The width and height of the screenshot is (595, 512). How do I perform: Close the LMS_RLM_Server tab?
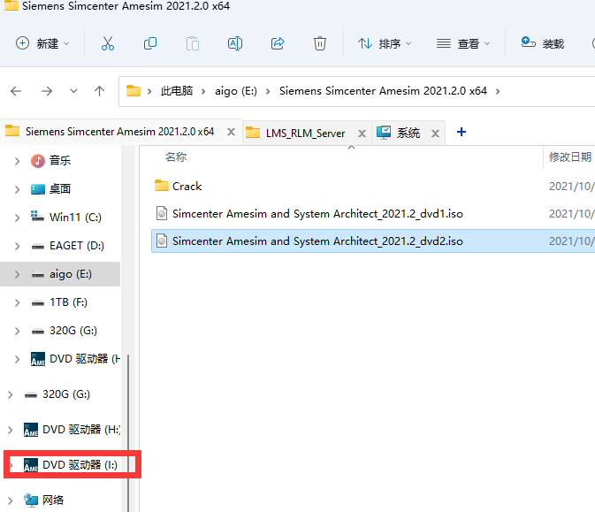[x=362, y=134]
